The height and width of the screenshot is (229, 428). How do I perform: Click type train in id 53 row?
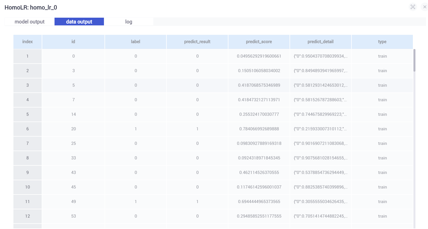tap(382, 216)
